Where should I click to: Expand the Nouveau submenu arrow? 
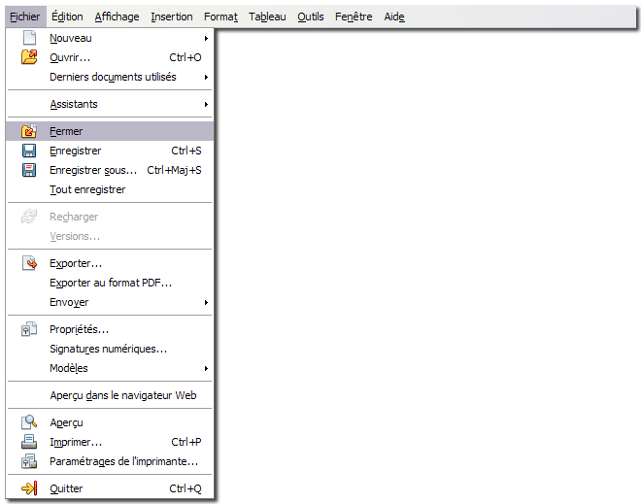pyautogui.click(x=206, y=38)
